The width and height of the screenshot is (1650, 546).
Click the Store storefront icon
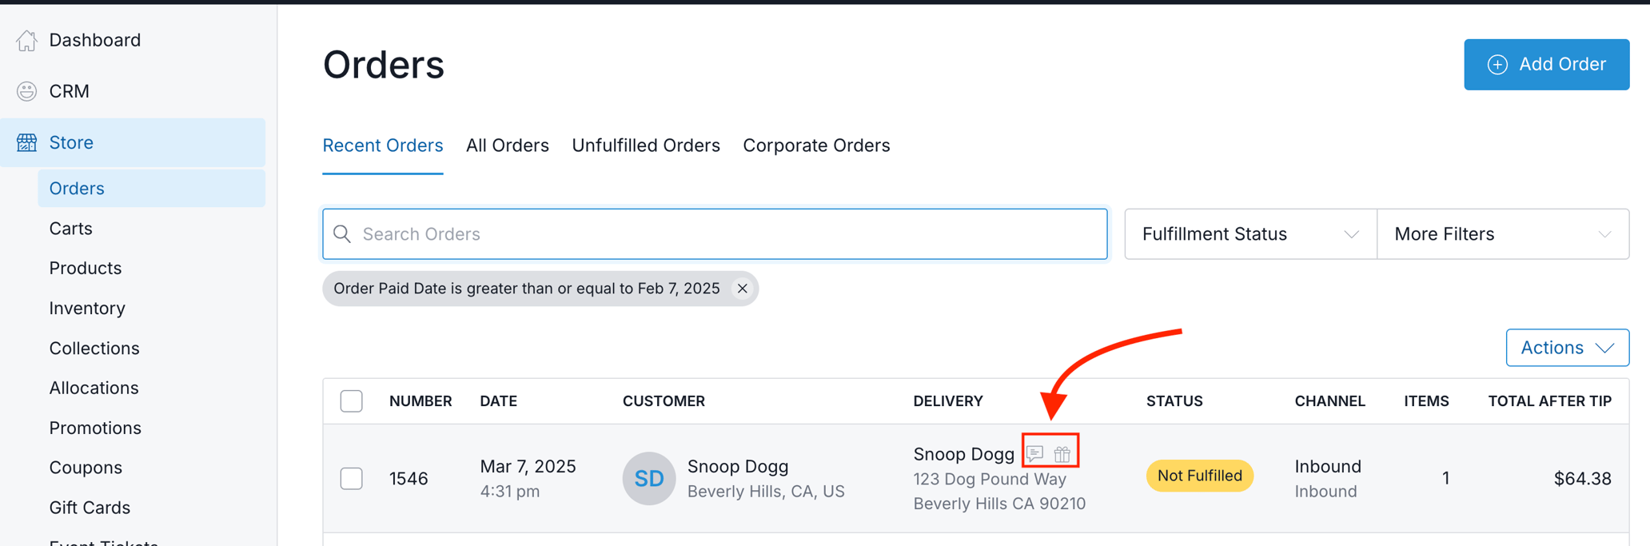coord(26,142)
